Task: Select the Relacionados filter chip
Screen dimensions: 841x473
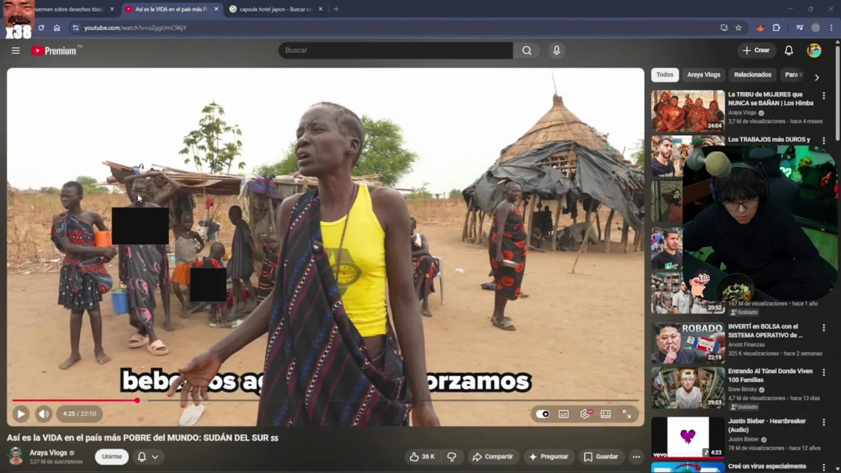Action: pyautogui.click(x=752, y=75)
